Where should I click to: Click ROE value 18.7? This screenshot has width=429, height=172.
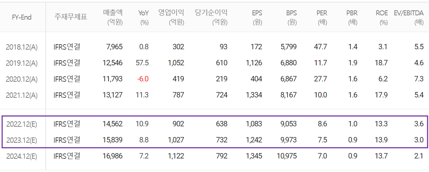[382, 63]
